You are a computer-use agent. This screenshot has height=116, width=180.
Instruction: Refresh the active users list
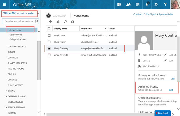click(73, 22)
